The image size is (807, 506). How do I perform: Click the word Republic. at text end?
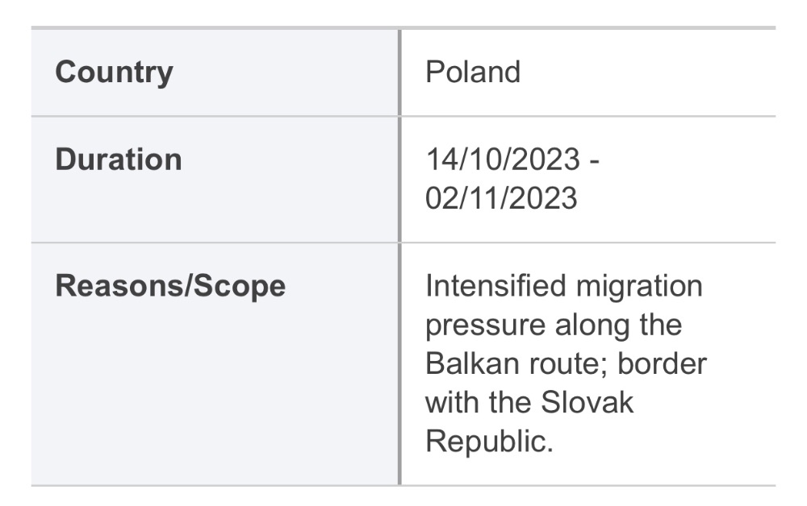click(x=490, y=442)
